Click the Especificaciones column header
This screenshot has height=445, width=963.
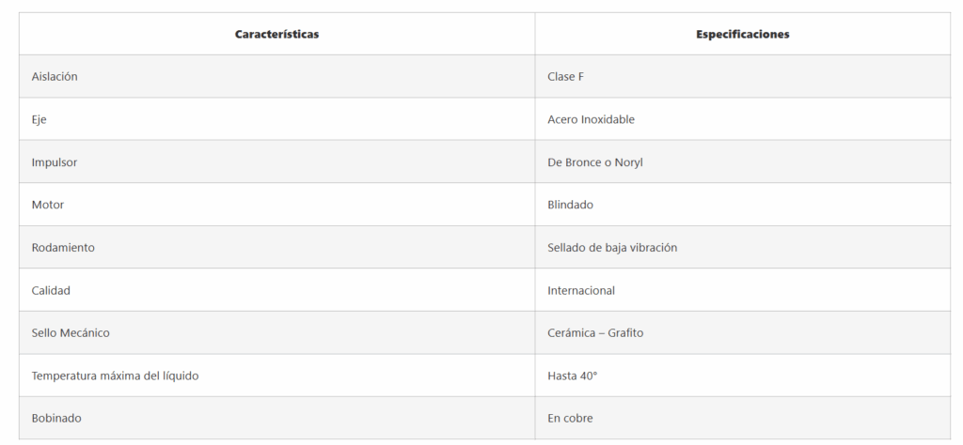(x=742, y=34)
